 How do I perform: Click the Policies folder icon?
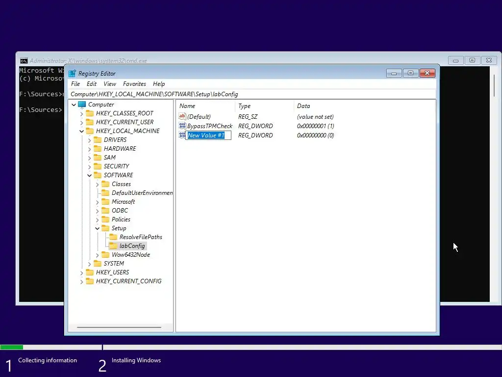click(x=105, y=219)
